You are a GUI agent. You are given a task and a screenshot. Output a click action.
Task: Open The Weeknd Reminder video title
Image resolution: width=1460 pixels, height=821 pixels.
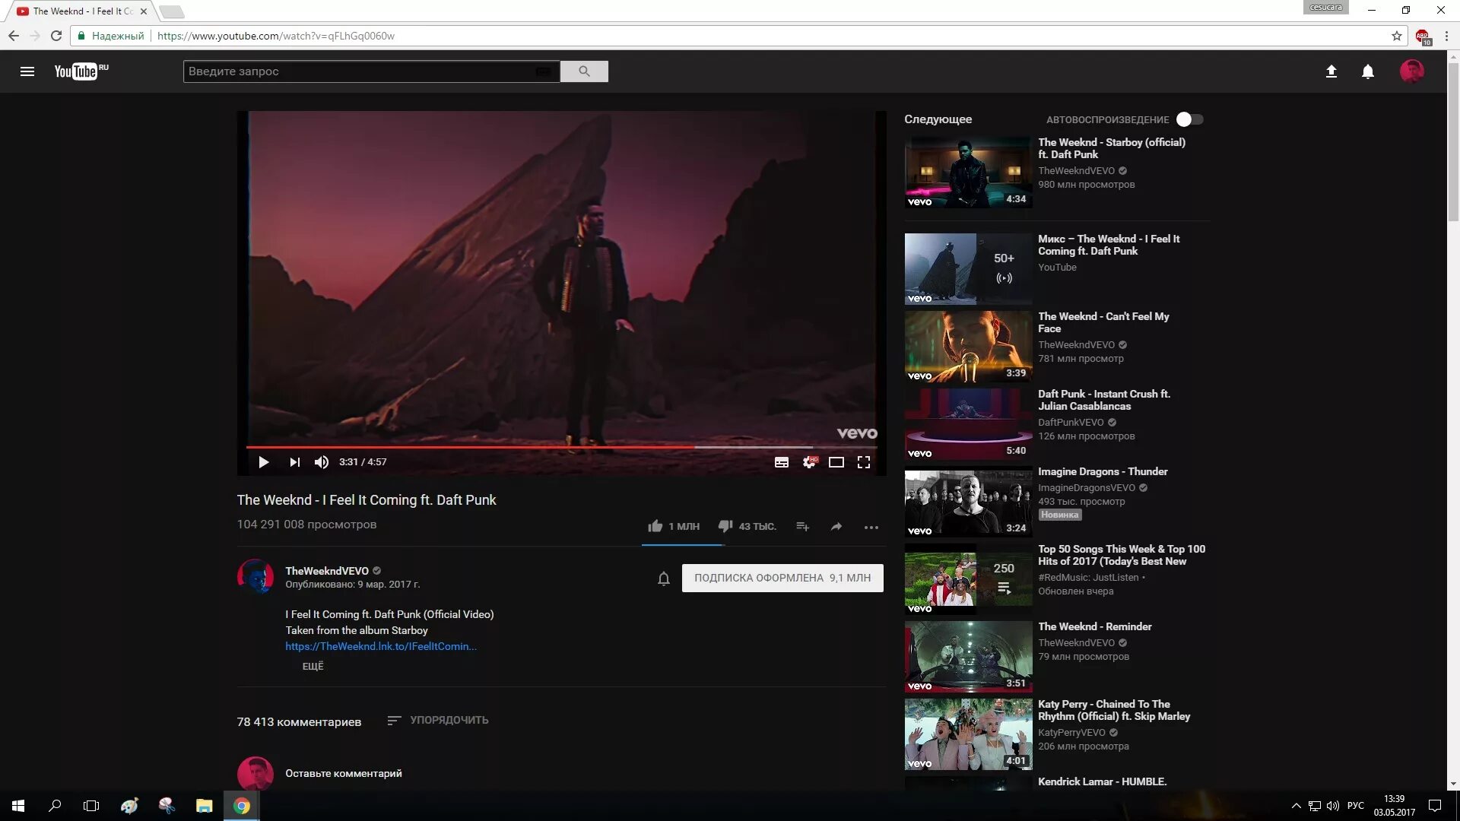click(1095, 626)
